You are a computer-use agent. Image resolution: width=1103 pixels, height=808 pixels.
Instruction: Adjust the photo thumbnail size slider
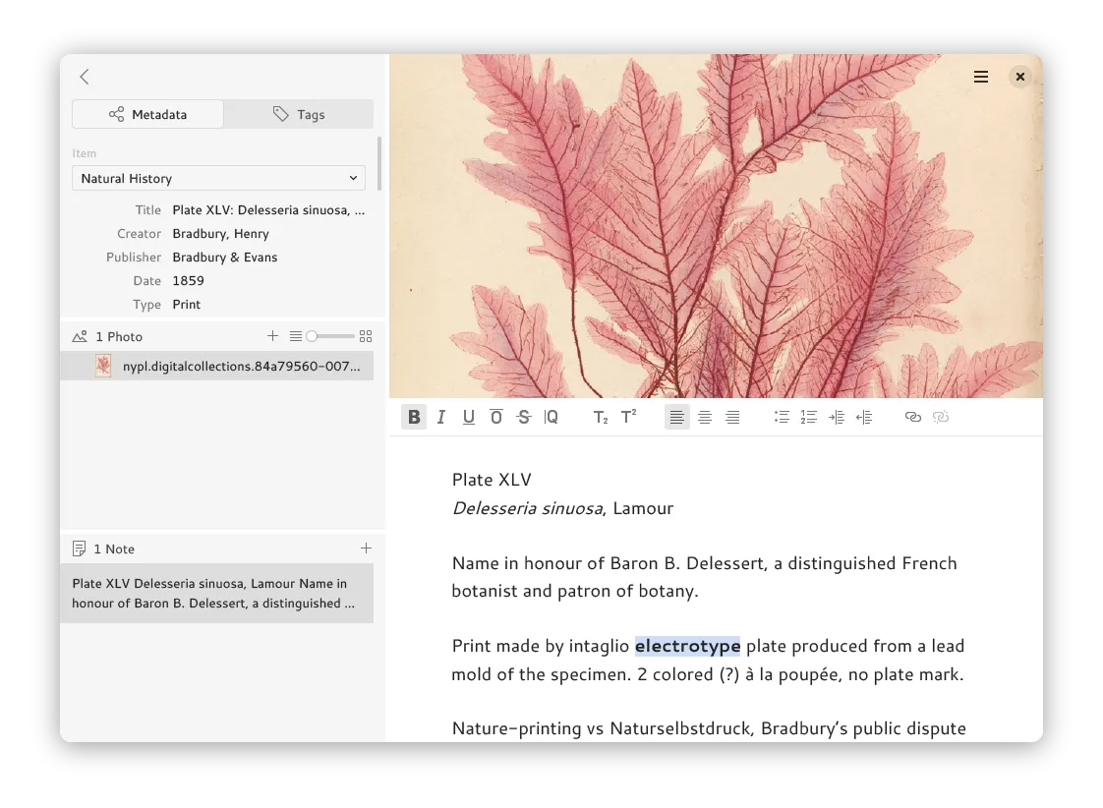[x=312, y=336]
